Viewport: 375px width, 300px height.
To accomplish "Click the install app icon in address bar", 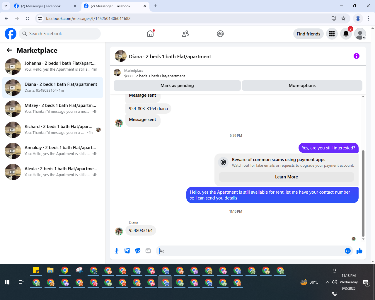I will (x=334, y=18).
